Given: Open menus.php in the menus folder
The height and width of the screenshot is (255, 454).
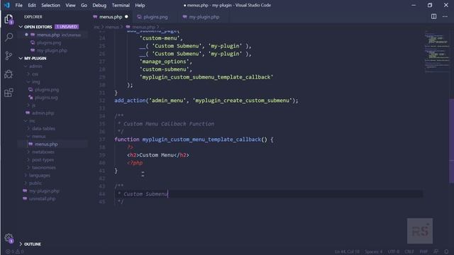Looking at the screenshot, I should tap(46, 144).
